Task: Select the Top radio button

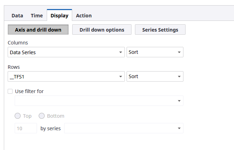Action: coord(17,116)
